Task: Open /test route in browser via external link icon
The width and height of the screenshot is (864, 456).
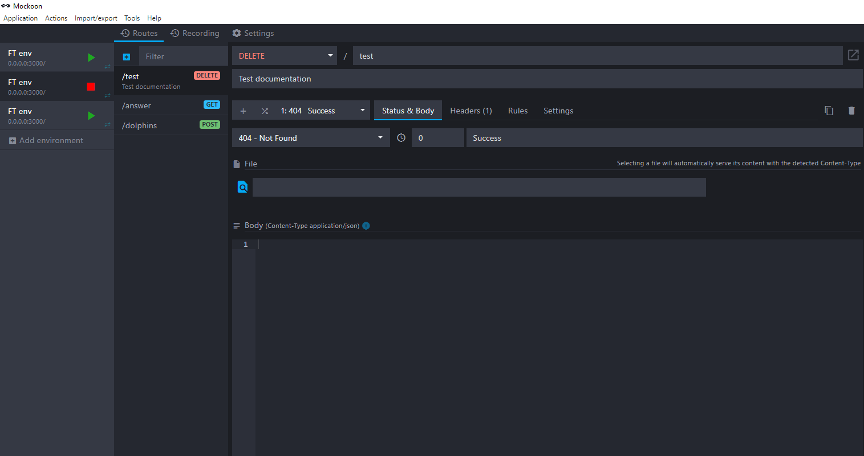Action: click(853, 55)
